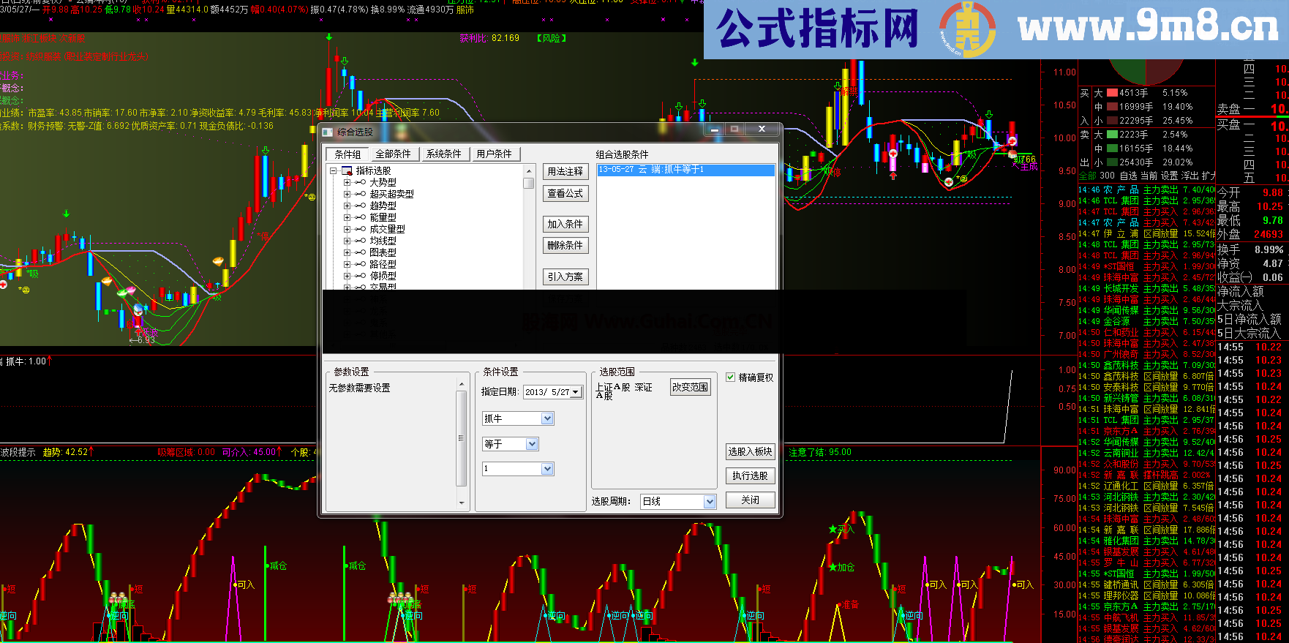Viewport: 1289px width, 643px height.
Task: Click the 执行选股 button
Action: point(750,476)
